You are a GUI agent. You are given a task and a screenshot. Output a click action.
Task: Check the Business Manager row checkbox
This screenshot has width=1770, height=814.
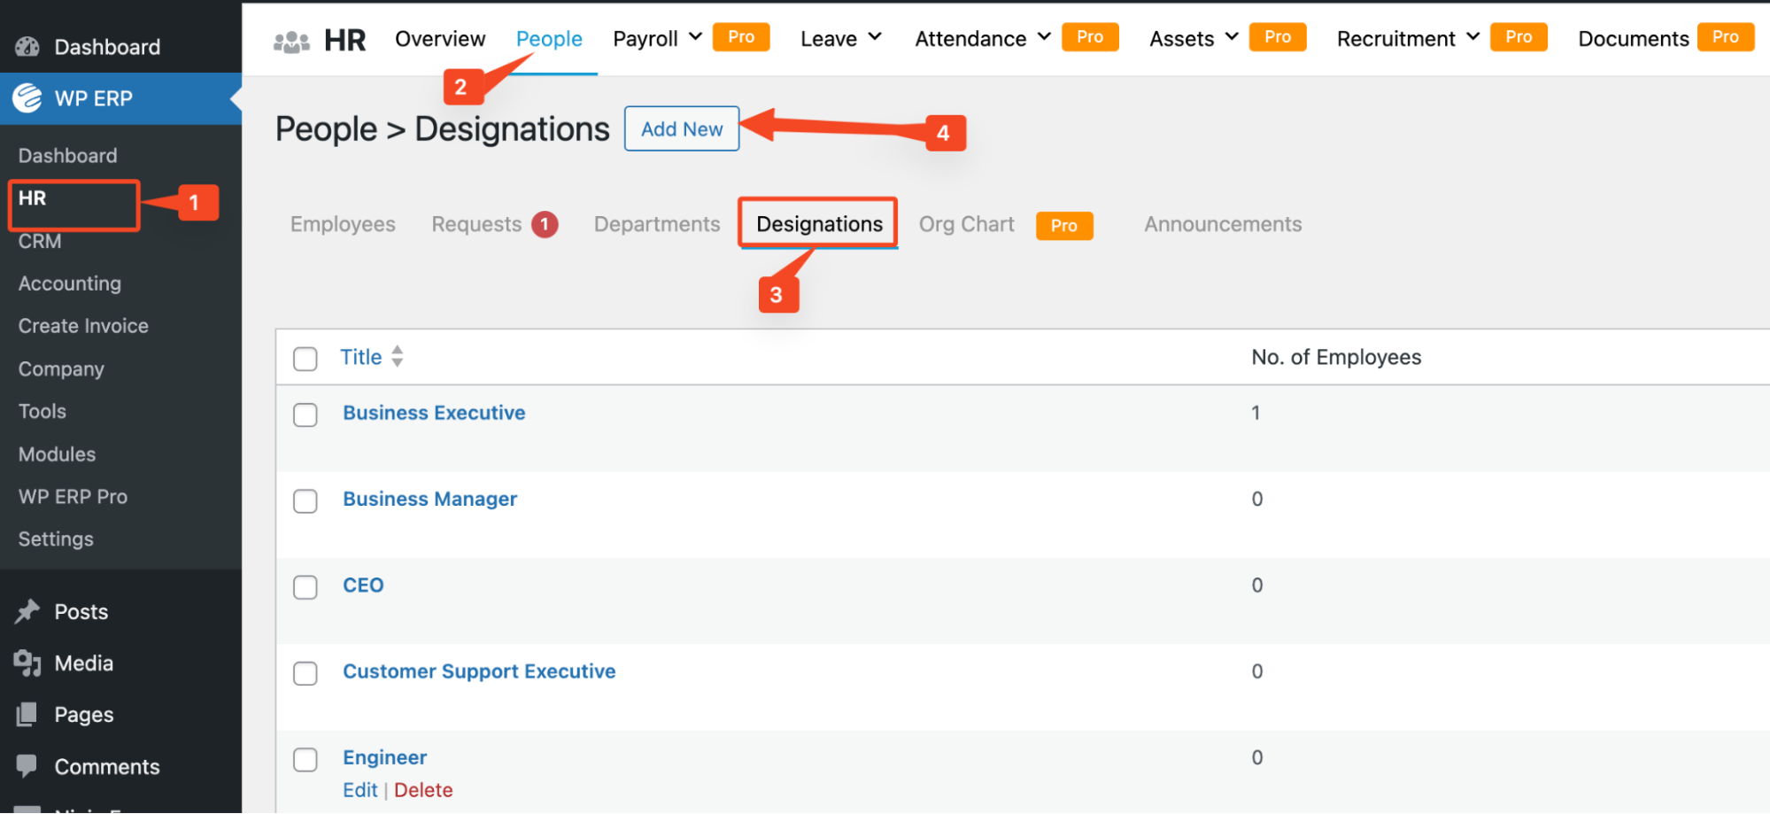[x=305, y=500]
